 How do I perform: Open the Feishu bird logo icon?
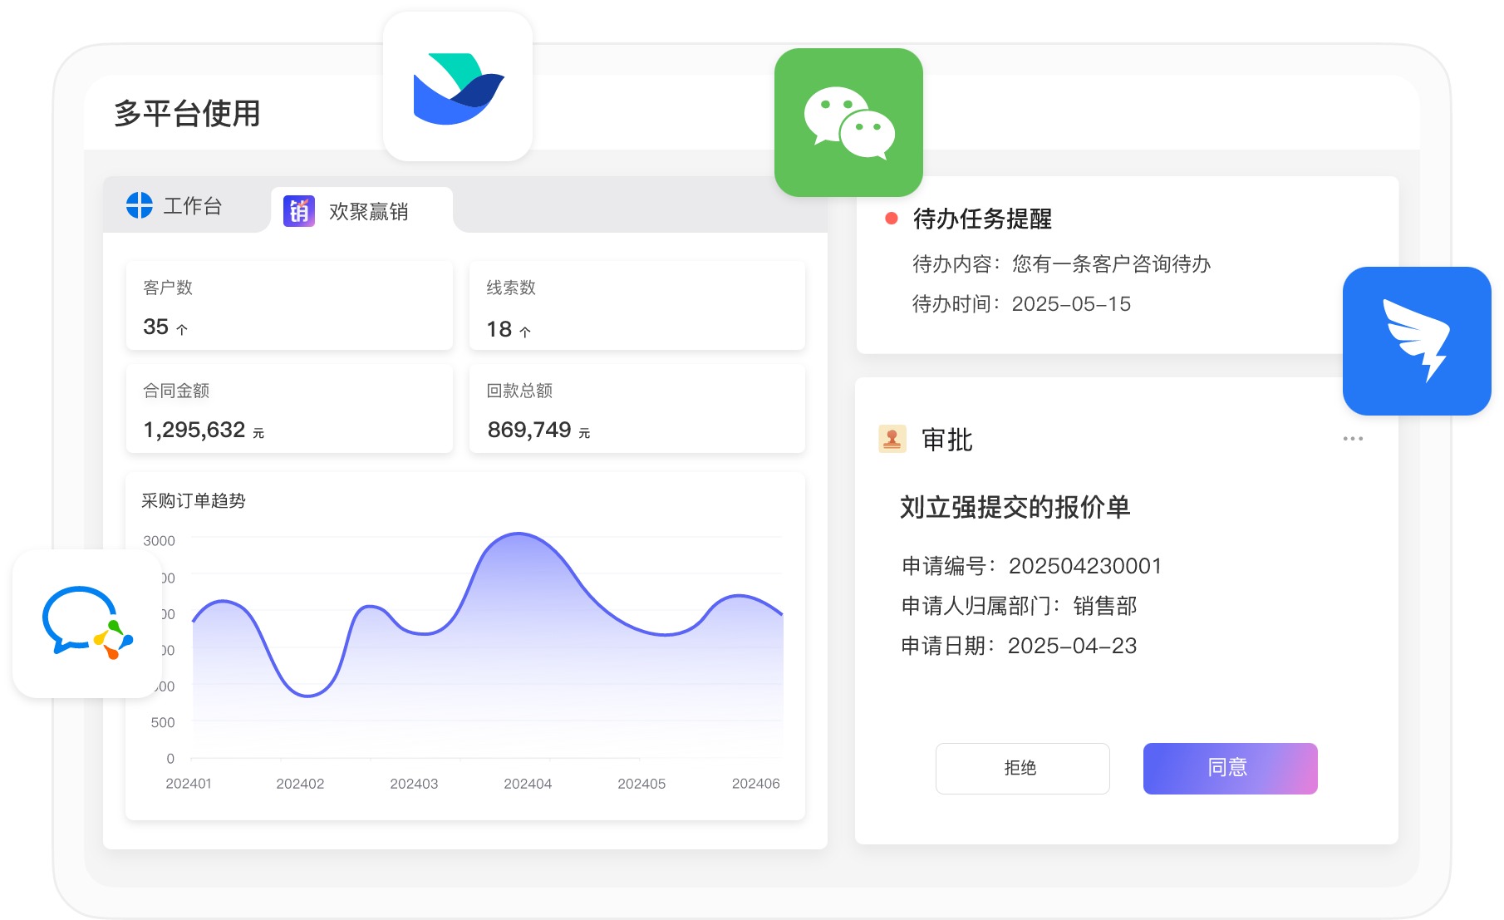pyautogui.click(x=458, y=86)
